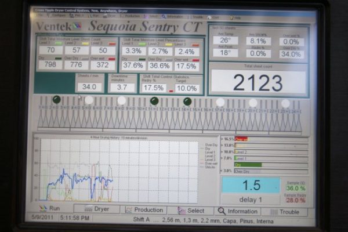Click the Over Dry moisture bar
This screenshot has width=348, height=232.
point(271,172)
